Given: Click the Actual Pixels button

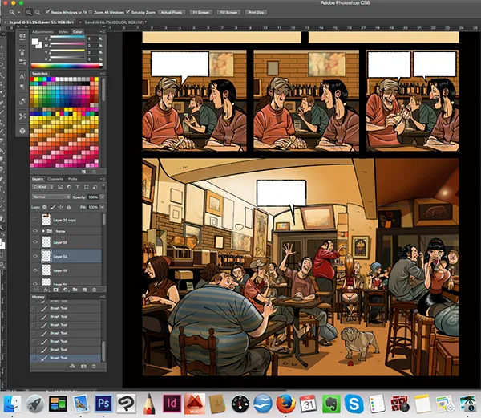Looking at the screenshot, I should 172,12.
